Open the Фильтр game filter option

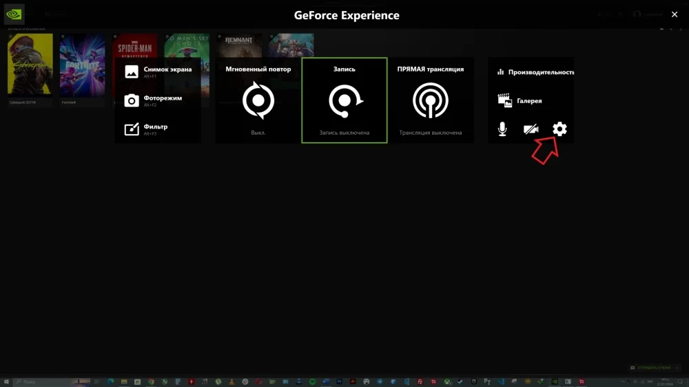[x=146, y=129]
